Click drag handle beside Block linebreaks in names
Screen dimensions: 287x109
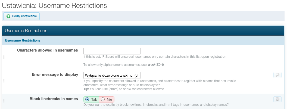4,101
